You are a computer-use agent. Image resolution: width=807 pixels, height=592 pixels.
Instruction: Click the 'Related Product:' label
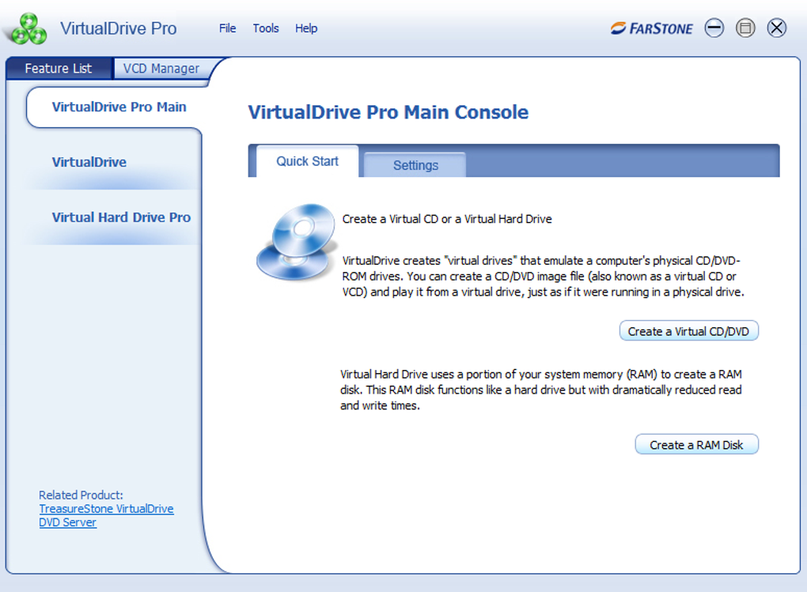tap(81, 496)
